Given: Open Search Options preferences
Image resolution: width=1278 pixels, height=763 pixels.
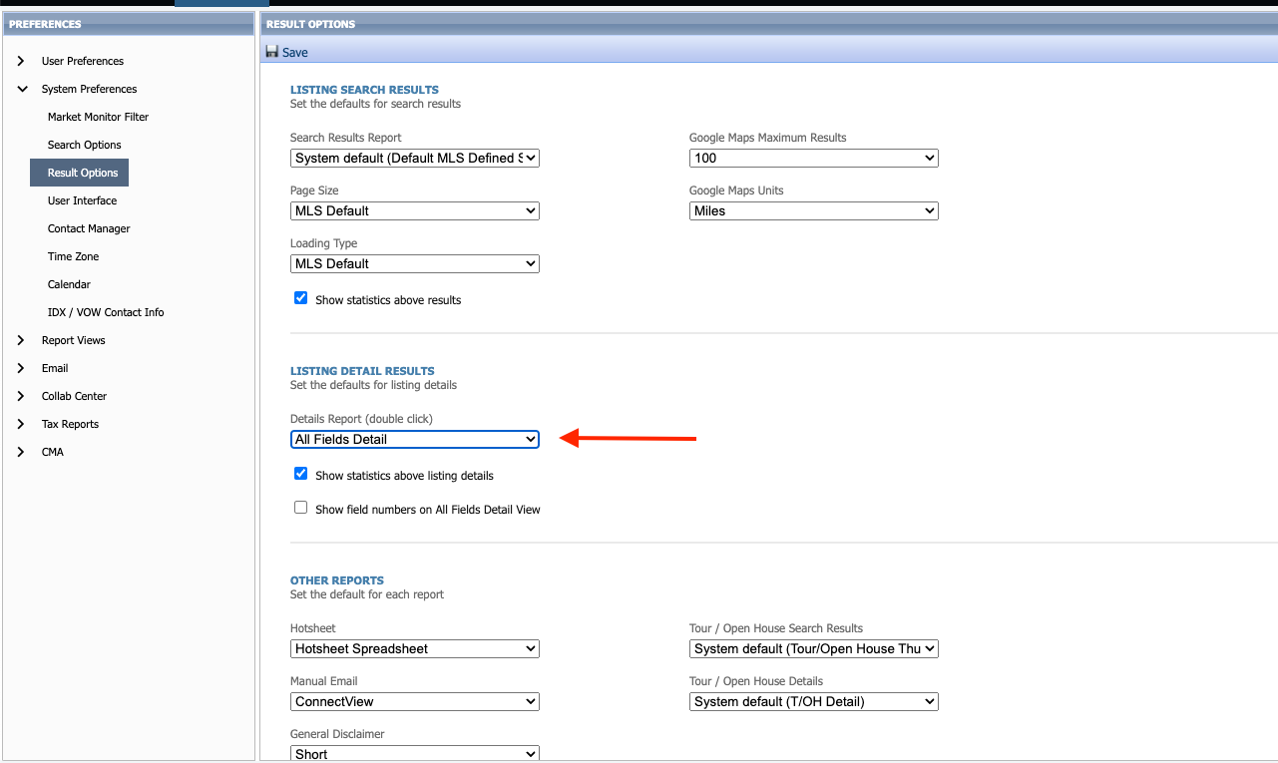Looking at the screenshot, I should click(85, 145).
